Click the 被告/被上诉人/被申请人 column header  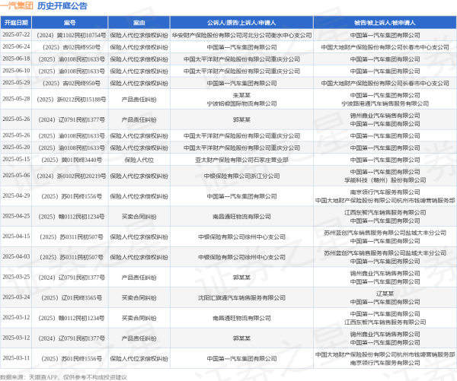tap(386, 25)
